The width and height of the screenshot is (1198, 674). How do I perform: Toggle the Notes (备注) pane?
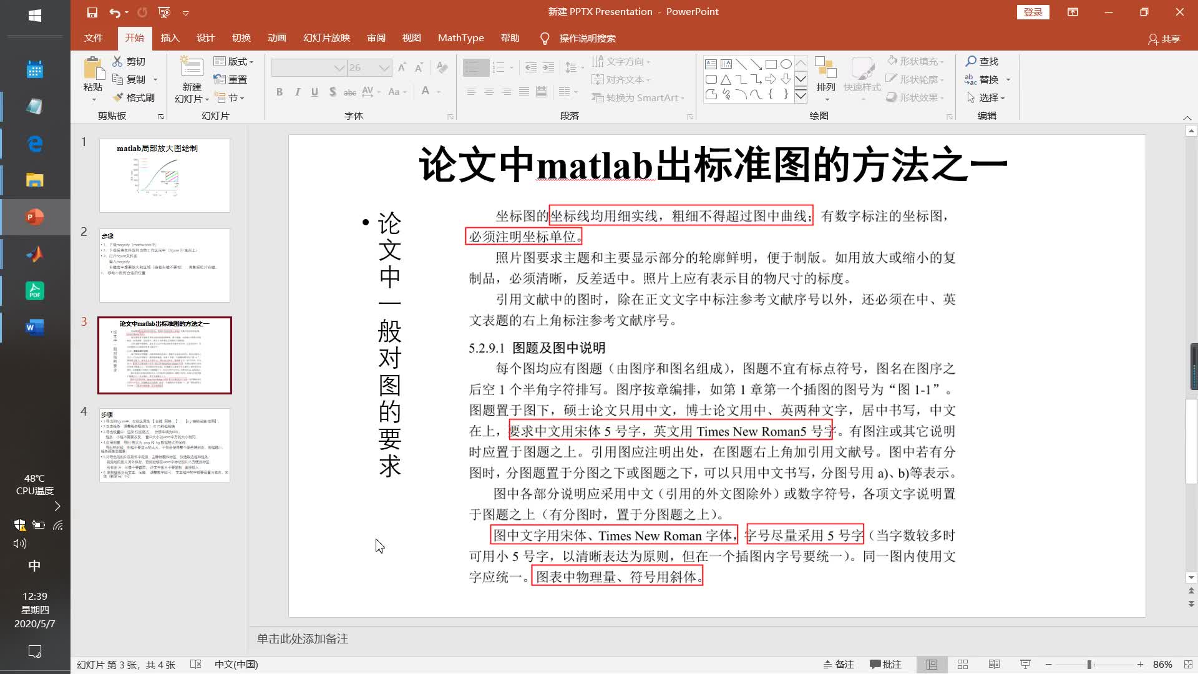(839, 665)
